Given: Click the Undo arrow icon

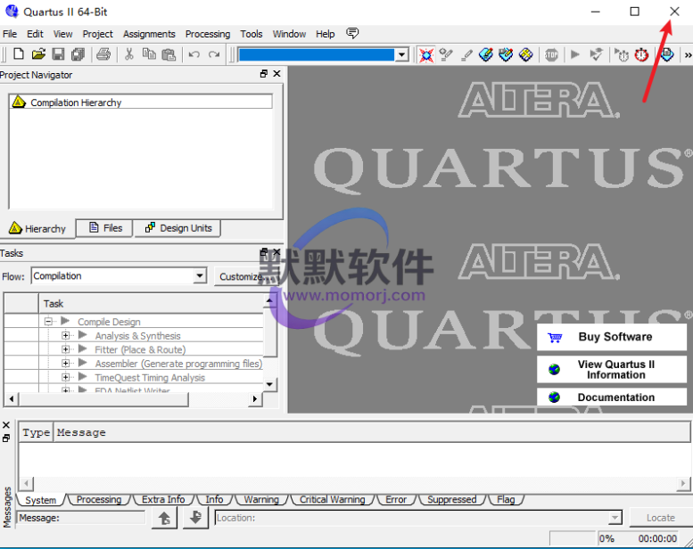Looking at the screenshot, I should point(194,54).
